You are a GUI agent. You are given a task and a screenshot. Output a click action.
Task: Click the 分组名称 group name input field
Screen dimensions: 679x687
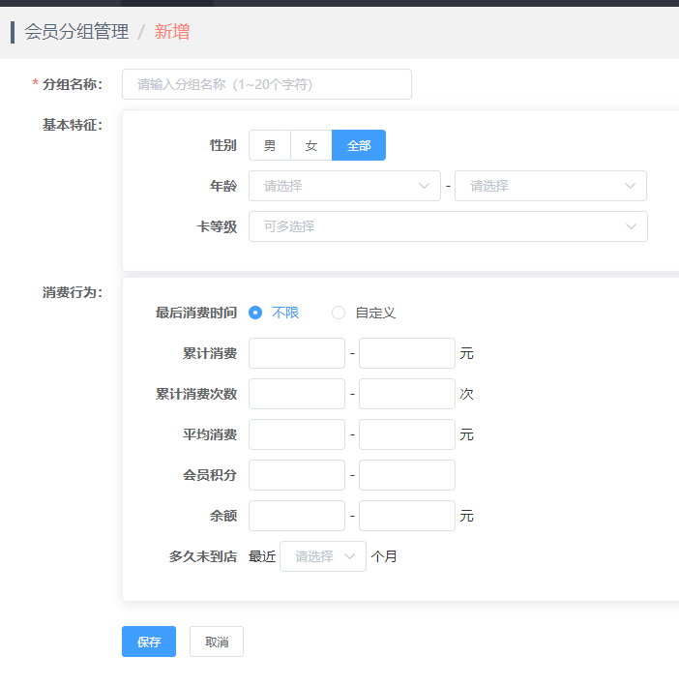tap(267, 84)
